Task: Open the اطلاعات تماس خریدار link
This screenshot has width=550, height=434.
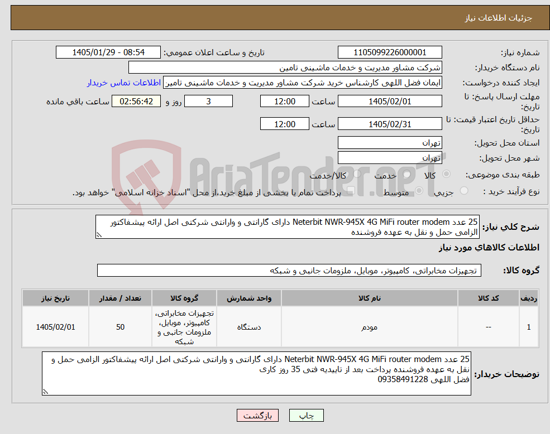Action: pyautogui.click(x=124, y=83)
